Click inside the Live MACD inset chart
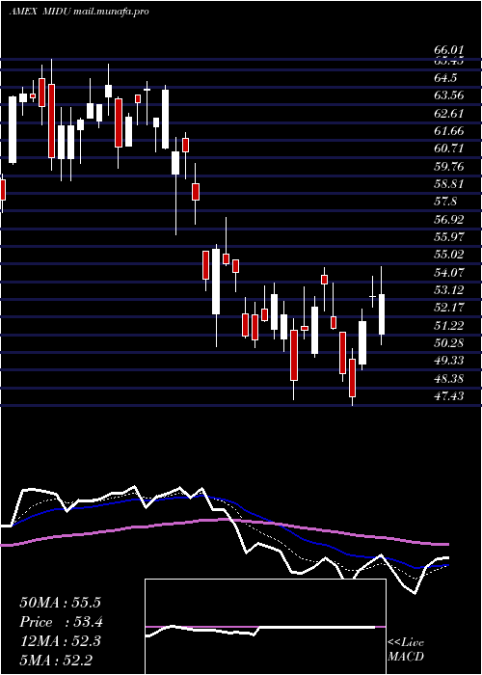Screen dimensions: 482x675 (265, 627)
